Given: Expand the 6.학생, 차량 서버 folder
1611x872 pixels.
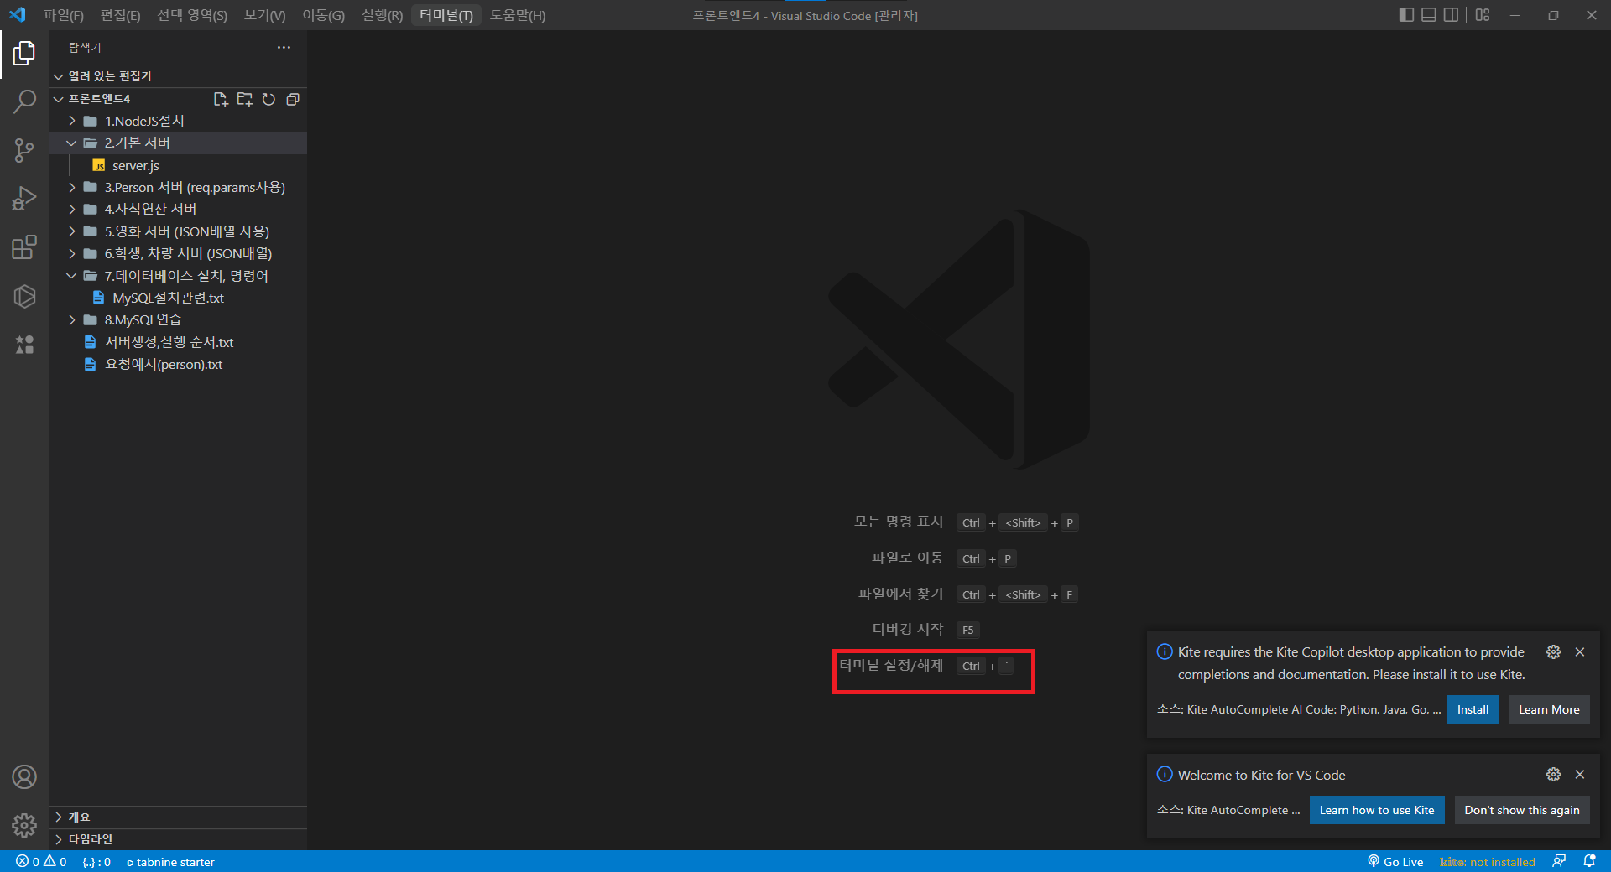Looking at the screenshot, I should pos(178,253).
